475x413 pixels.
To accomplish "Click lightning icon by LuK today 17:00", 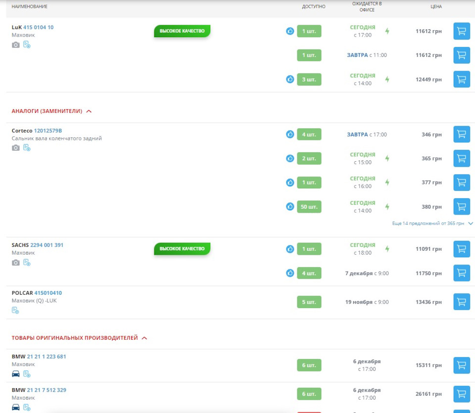I will 387,31.
